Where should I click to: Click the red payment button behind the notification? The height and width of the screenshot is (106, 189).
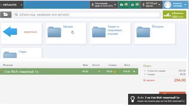click(x=172, y=93)
